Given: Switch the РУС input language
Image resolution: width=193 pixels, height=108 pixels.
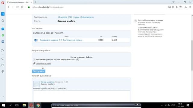Looking at the screenshot, I should point(173,105).
